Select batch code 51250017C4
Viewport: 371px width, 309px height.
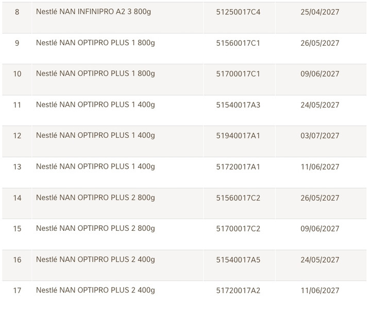point(238,12)
